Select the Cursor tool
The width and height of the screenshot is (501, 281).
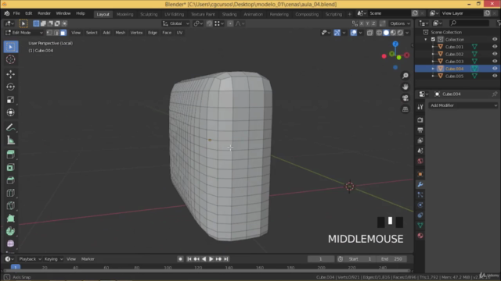tap(10, 59)
